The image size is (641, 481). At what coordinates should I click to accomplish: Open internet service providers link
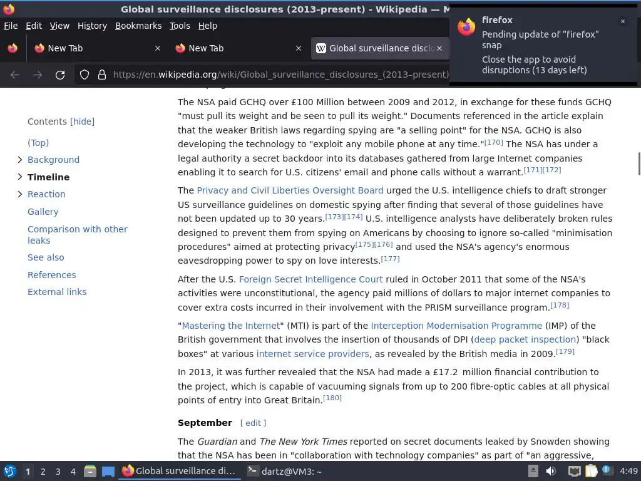[313, 354]
